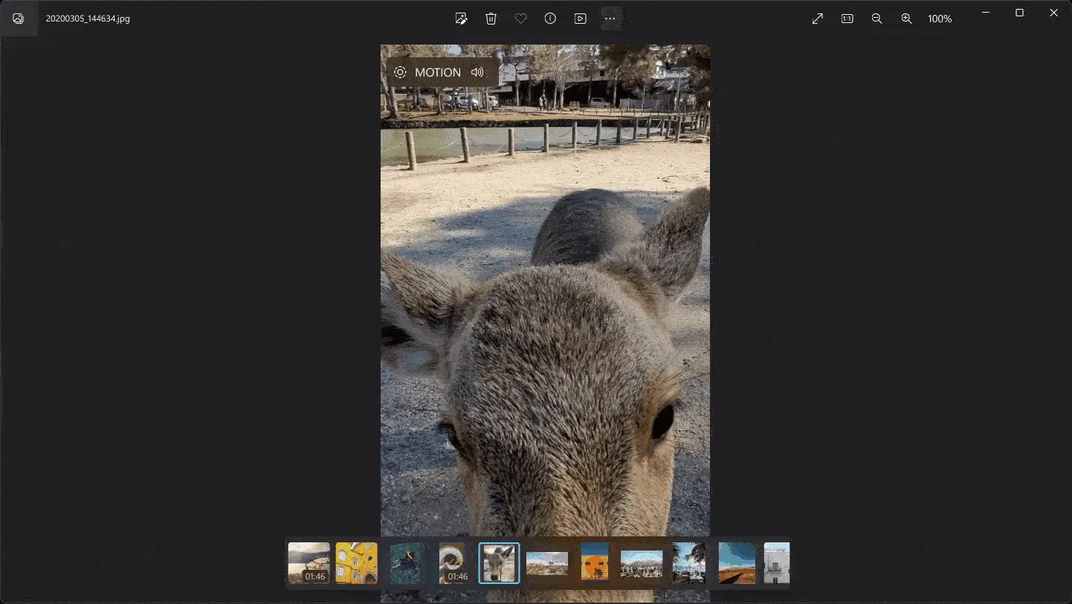Select the palm tree thumbnail in the filmstrip
Viewport: 1072px width, 604px height.
[688, 562]
